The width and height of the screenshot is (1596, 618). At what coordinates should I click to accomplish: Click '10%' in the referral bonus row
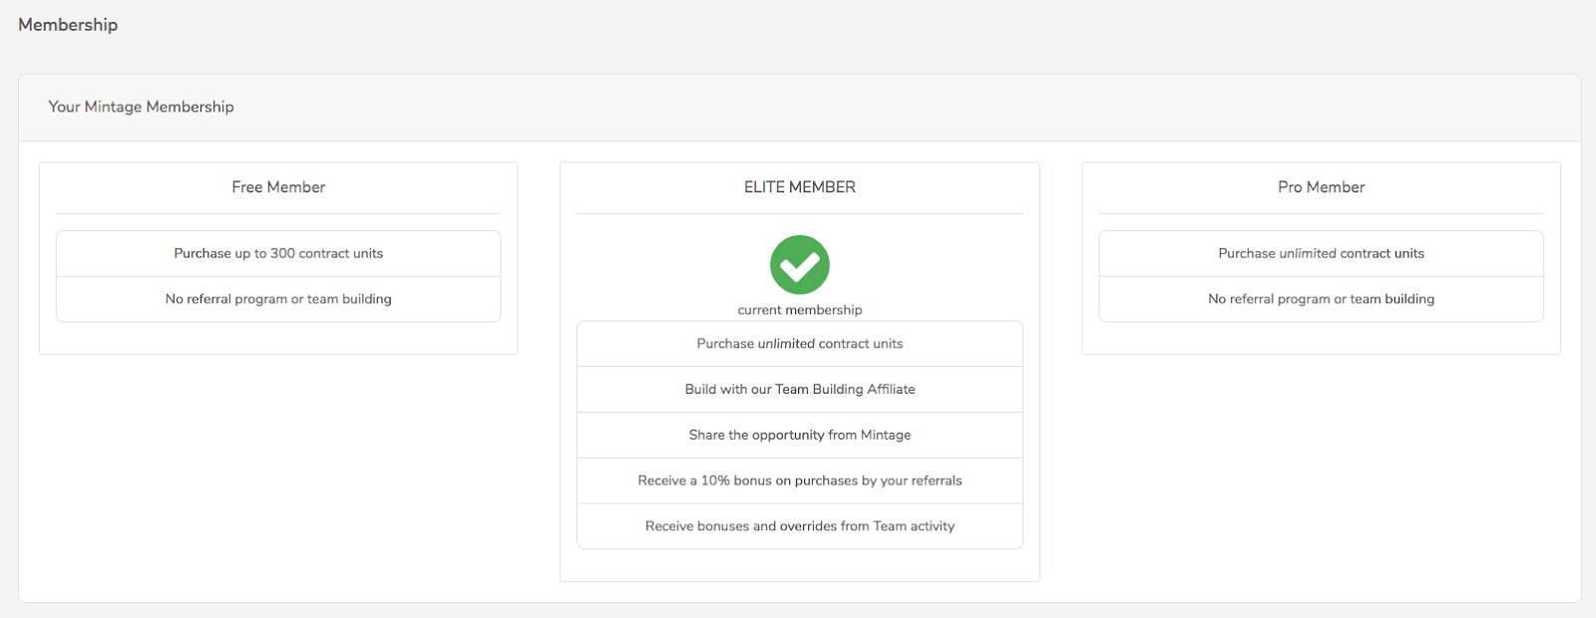tap(715, 481)
